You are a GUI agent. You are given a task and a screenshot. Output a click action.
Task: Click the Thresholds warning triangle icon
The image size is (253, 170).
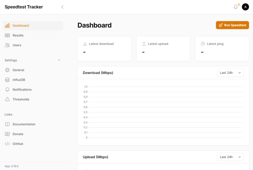pyautogui.click(x=7, y=99)
